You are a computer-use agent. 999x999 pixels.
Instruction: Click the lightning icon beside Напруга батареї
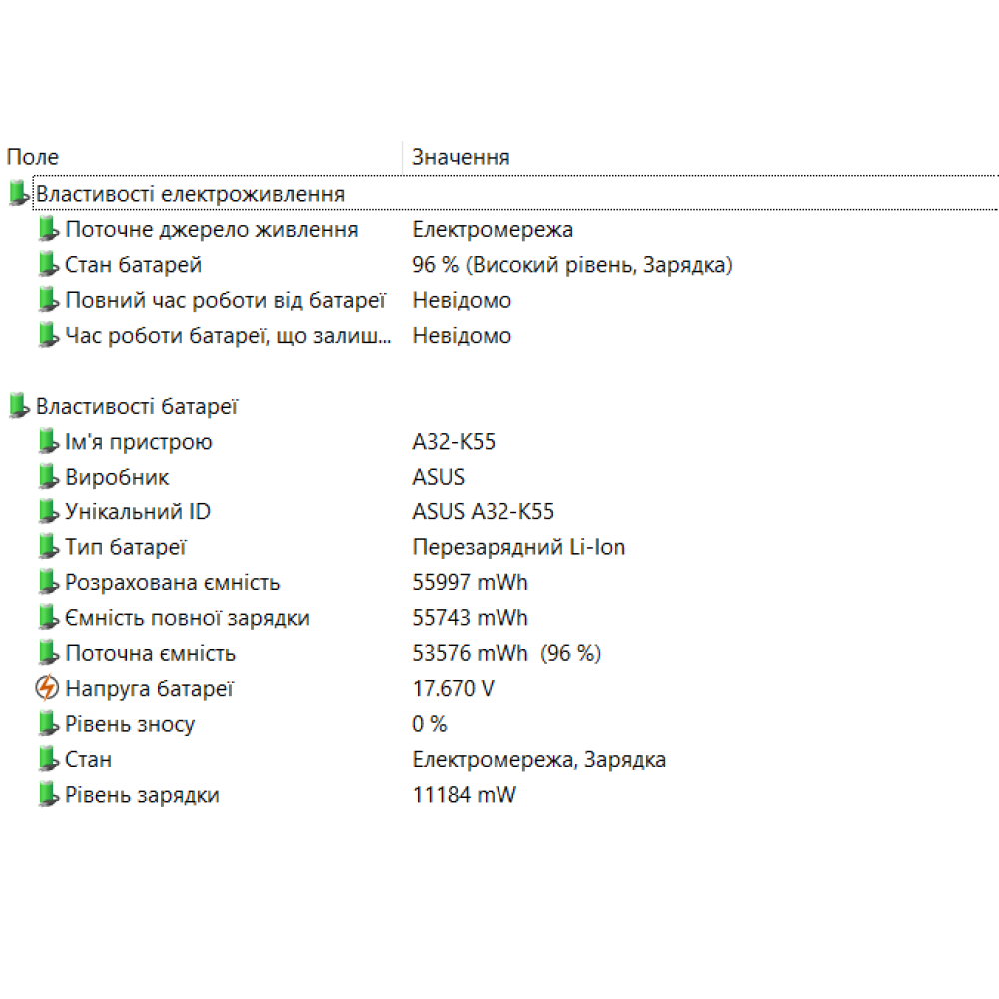click(47, 689)
